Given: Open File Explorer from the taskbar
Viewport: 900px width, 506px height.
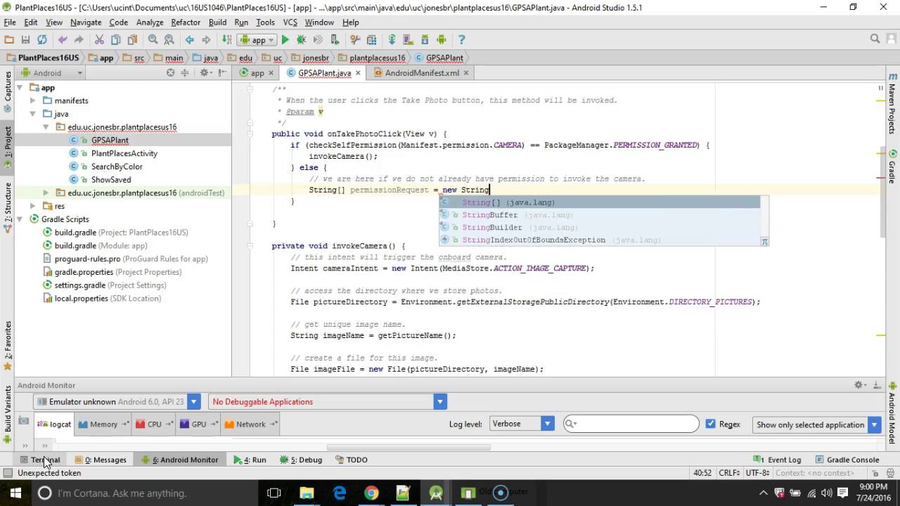Looking at the screenshot, I should coord(307,493).
